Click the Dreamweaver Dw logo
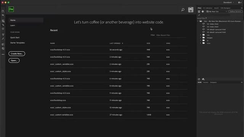244x137 pixels. (x=11, y=9)
